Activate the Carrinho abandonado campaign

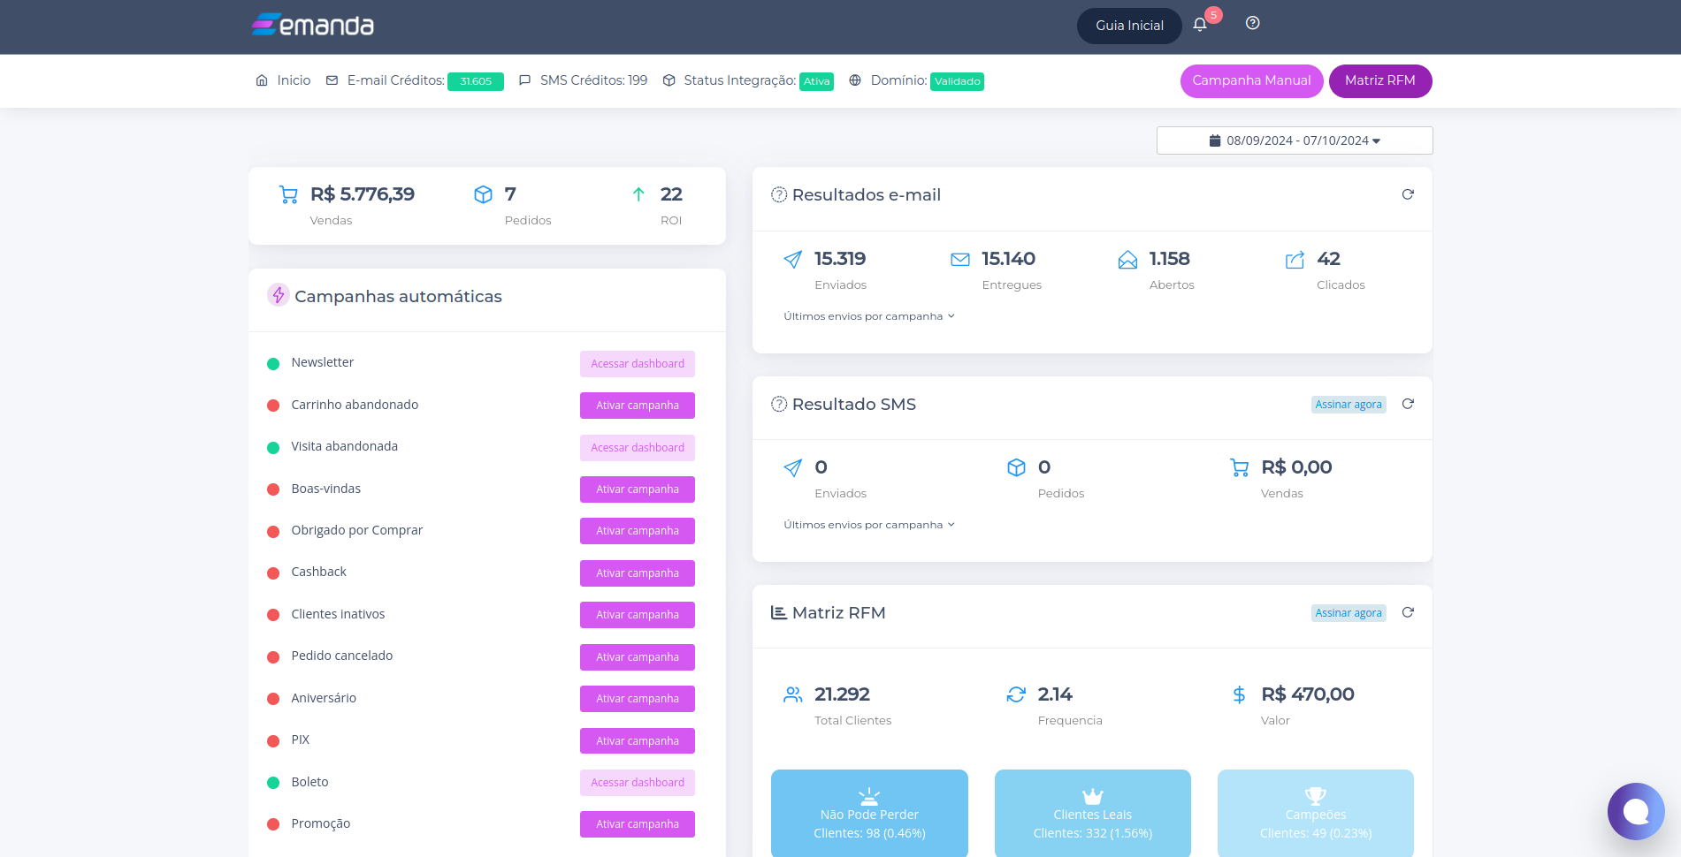coord(638,406)
